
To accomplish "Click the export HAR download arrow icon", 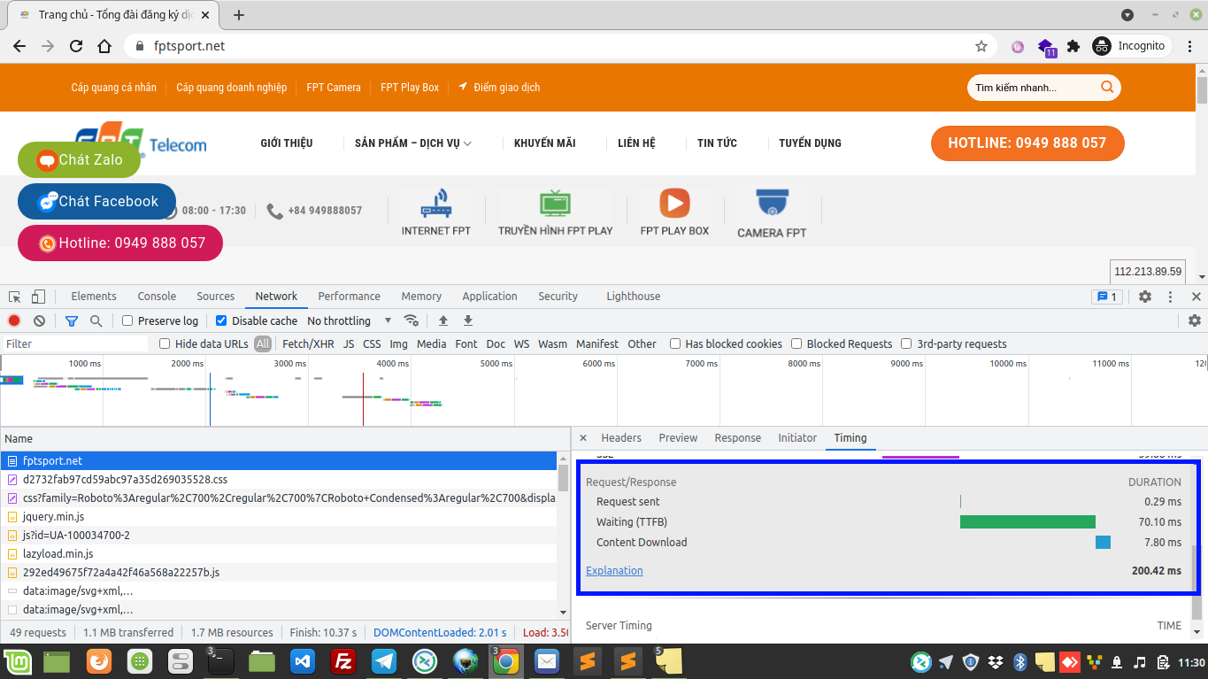I will click(468, 320).
